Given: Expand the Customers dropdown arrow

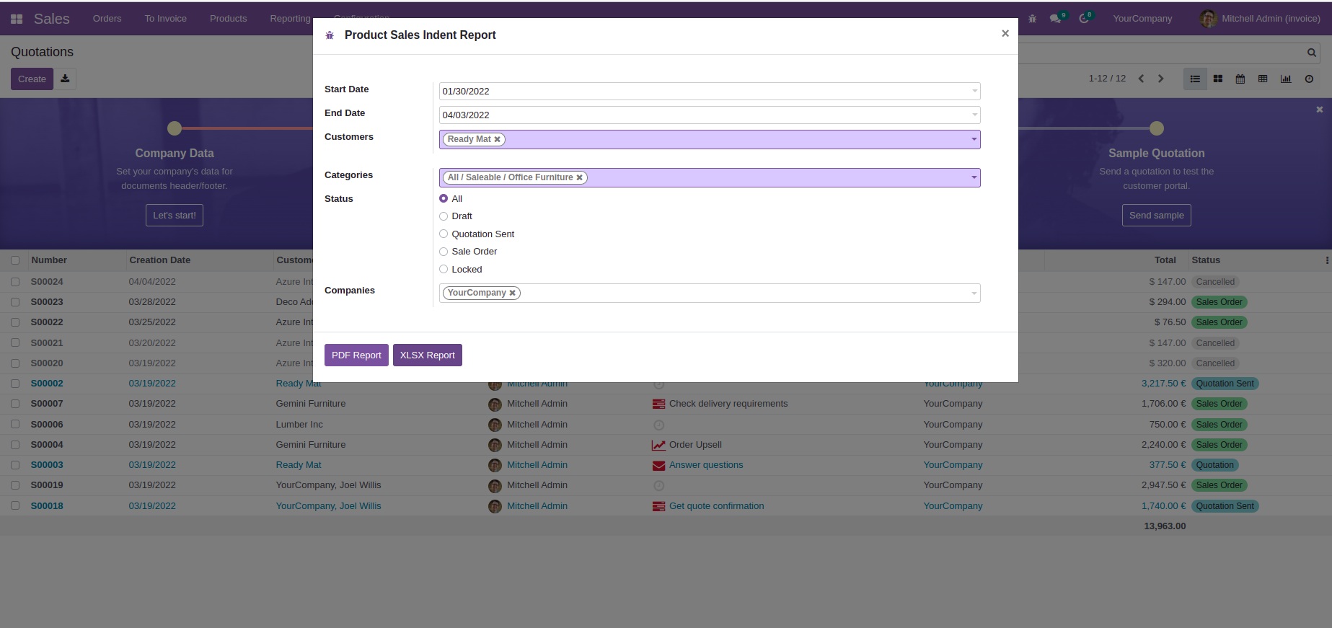Looking at the screenshot, I should coord(974,139).
